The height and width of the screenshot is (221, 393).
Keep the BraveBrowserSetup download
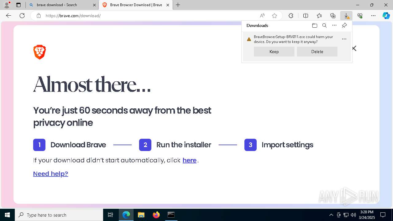[x=274, y=52]
